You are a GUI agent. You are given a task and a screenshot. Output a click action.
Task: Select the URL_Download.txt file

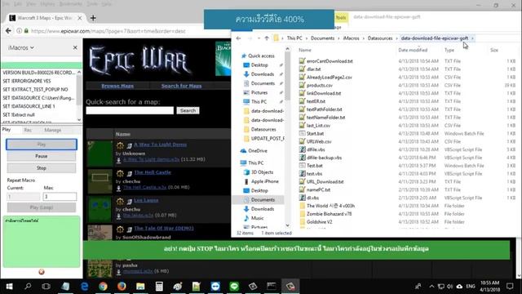pyautogui.click(x=325, y=181)
